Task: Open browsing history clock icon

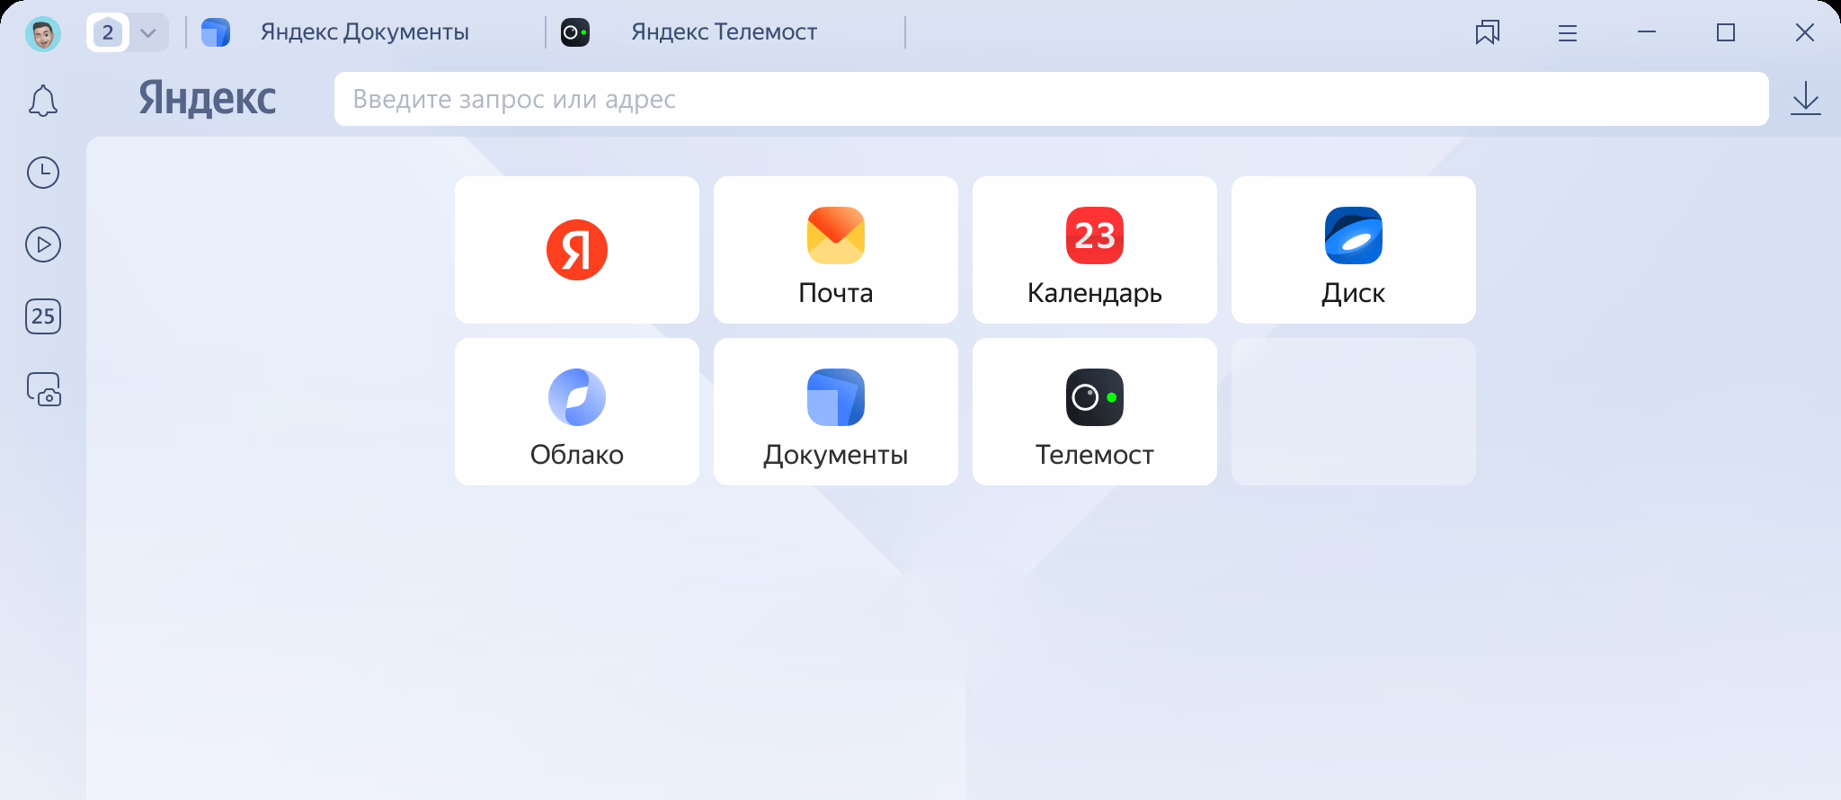Action: (x=43, y=173)
